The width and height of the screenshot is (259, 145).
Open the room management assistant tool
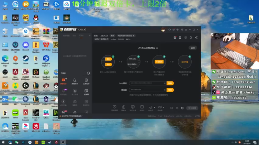point(75,81)
